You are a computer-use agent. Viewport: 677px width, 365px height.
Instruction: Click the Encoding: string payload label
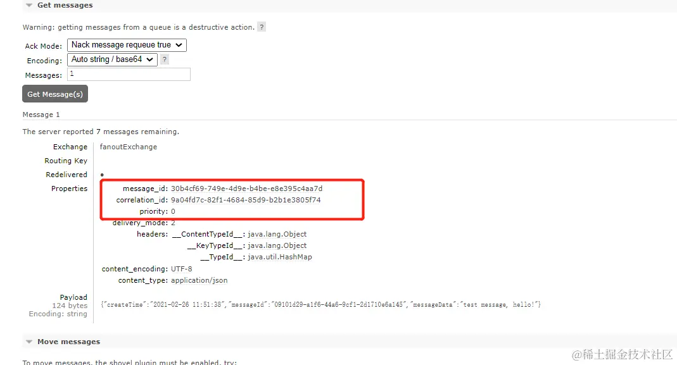[x=58, y=314]
